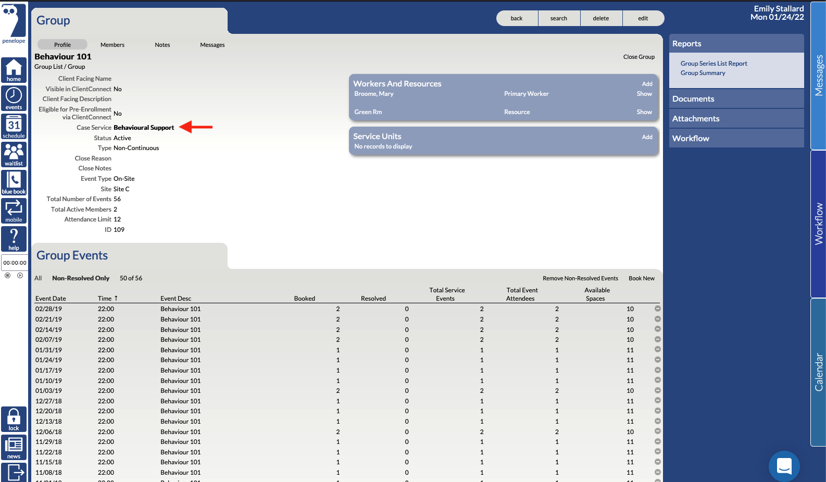
Task: Remove the 12/13/18 event using its minus icon
Action: pyautogui.click(x=658, y=421)
